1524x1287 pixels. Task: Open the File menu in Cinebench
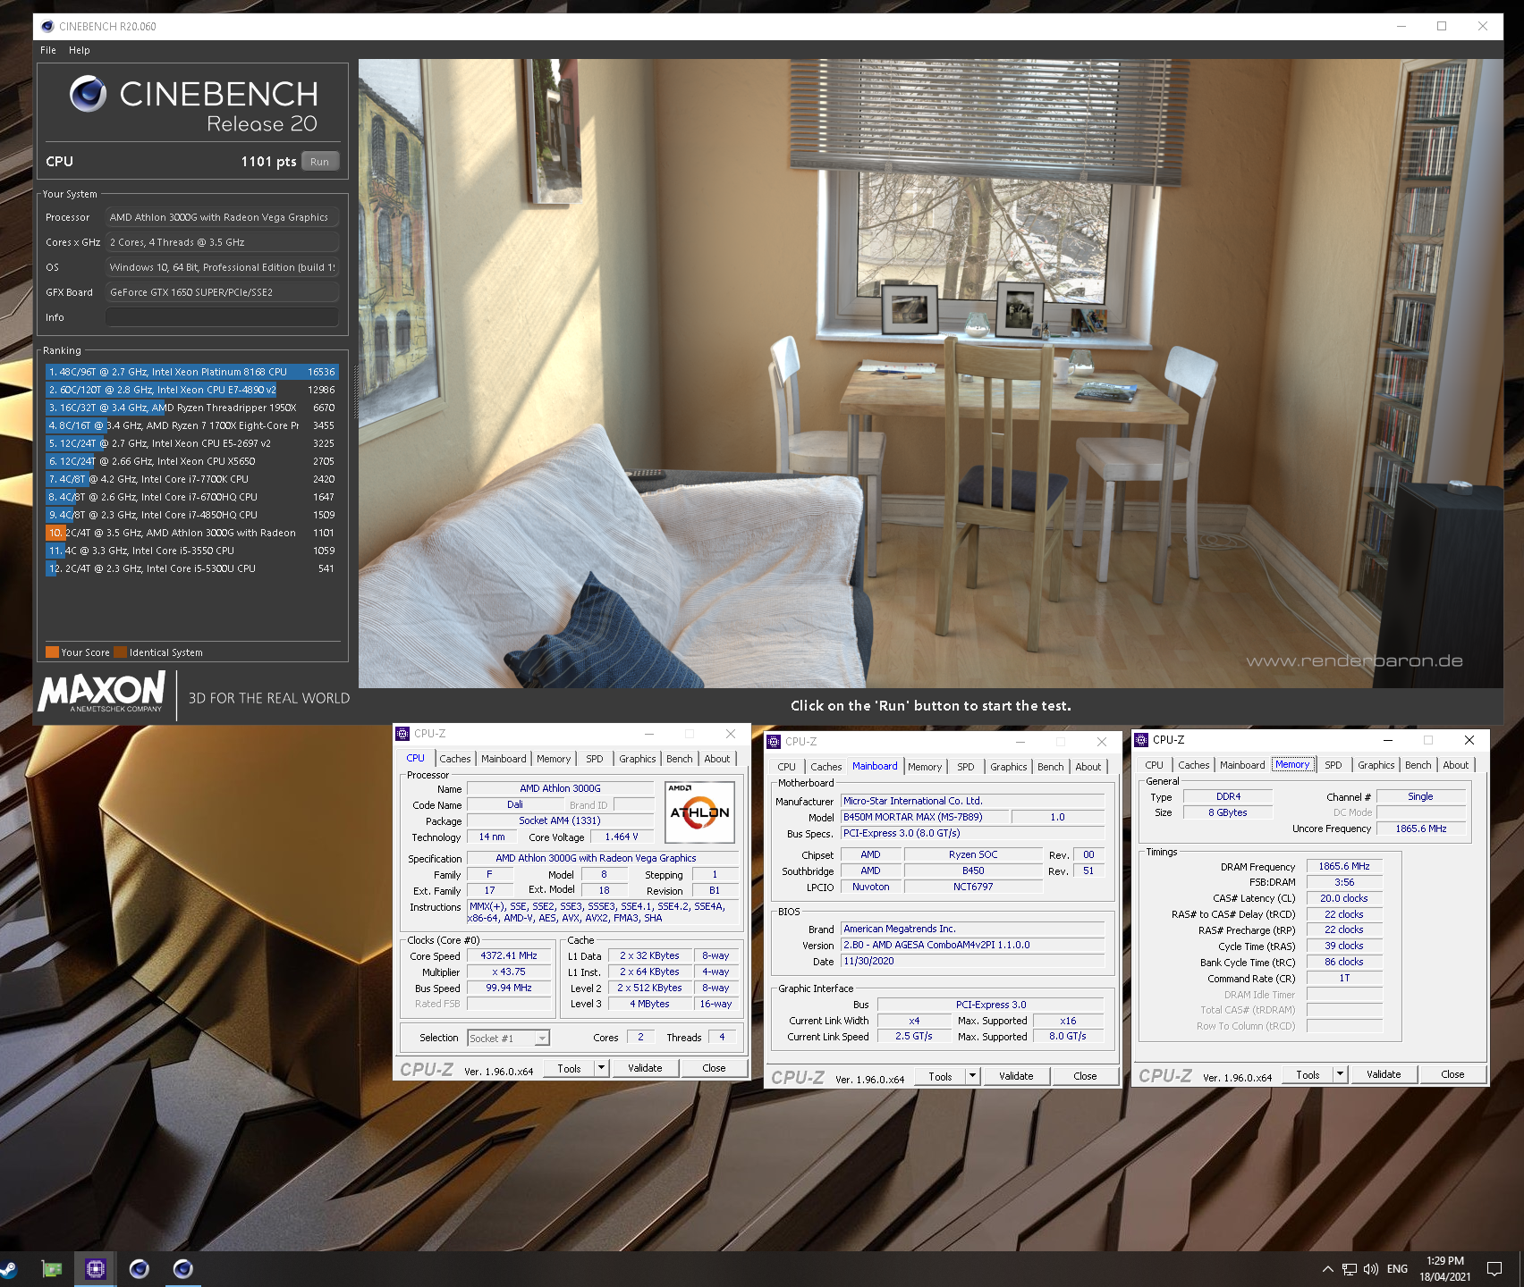pos(48,50)
